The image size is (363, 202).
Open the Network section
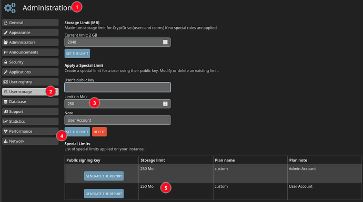[x=31, y=141]
